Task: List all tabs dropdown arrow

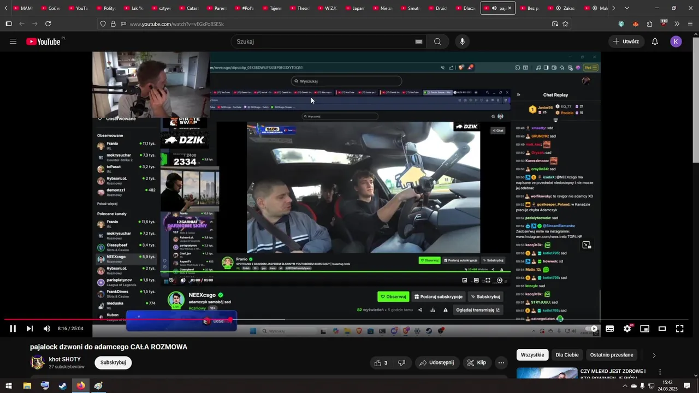Action: coord(626,8)
